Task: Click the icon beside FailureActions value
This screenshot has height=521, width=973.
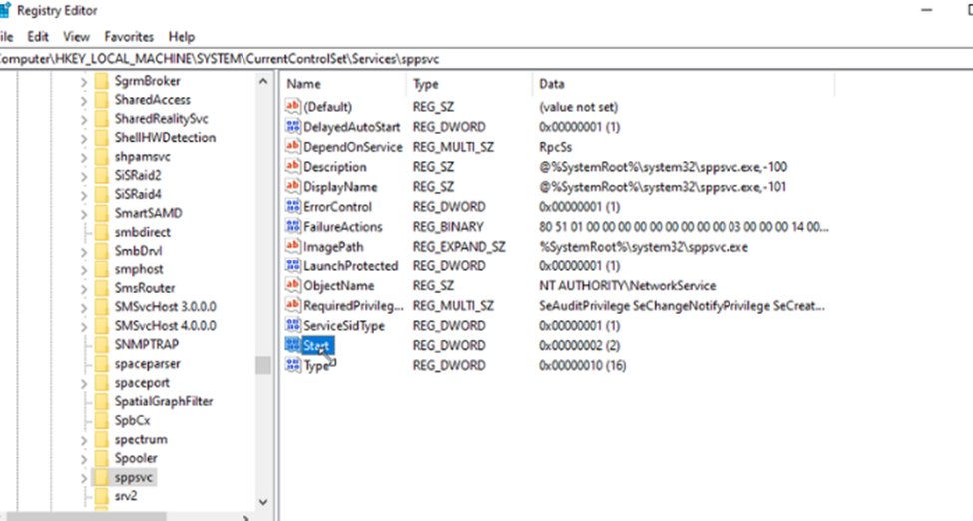Action: 292,227
